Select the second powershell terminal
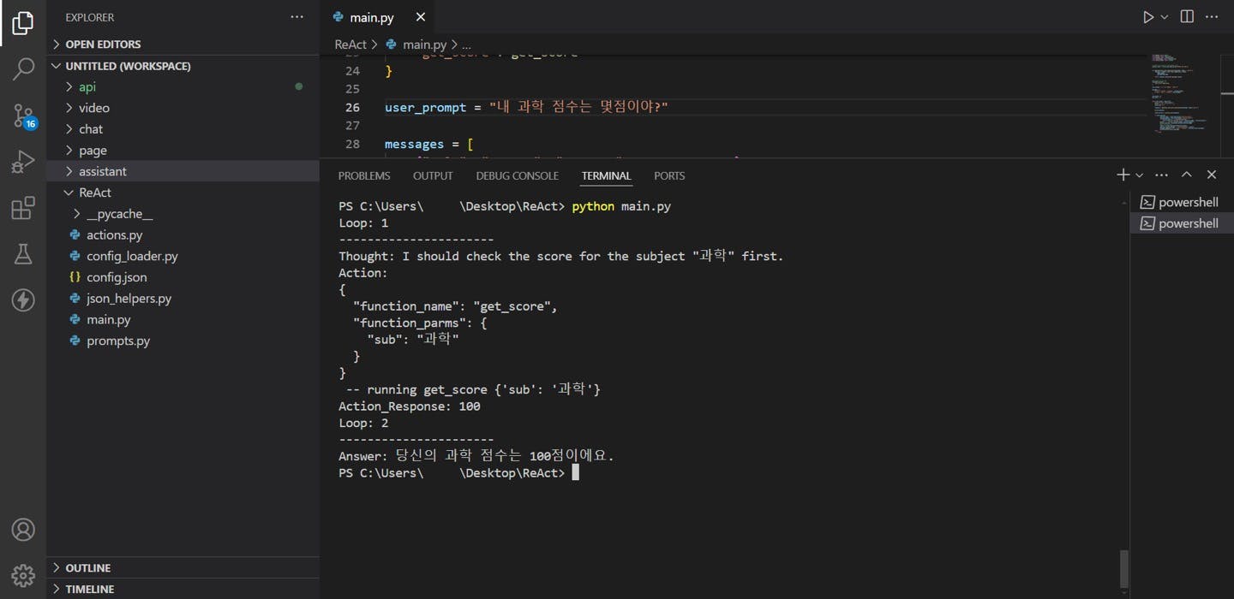 [1182, 223]
